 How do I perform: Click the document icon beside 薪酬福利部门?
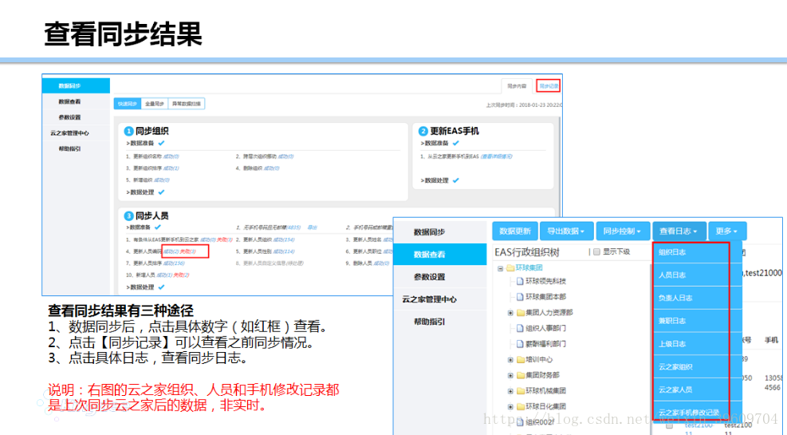(x=520, y=343)
